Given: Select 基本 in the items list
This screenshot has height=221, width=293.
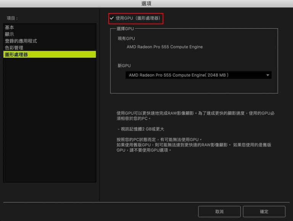Looking at the screenshot, I should point(10,28).
